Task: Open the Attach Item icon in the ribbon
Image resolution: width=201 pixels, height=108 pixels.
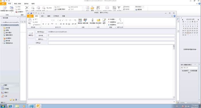Action: pos(98,21)
